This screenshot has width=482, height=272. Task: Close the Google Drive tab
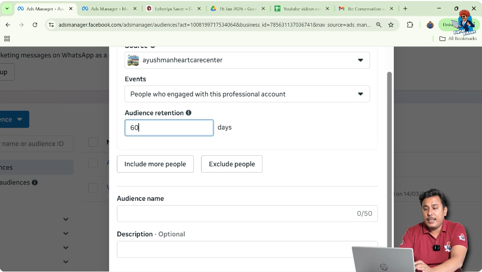click(264, 9)
